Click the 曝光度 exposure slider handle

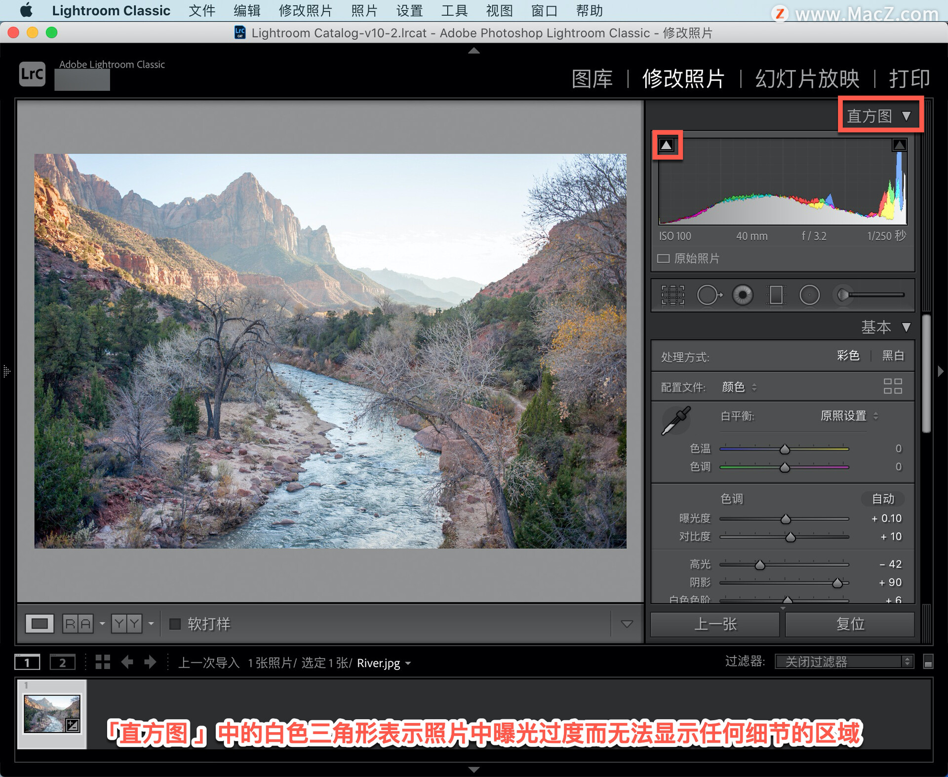click(x=786, y=519)
